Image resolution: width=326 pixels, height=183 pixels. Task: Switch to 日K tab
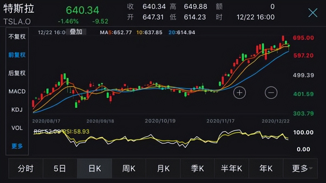(x=94, y=169)
